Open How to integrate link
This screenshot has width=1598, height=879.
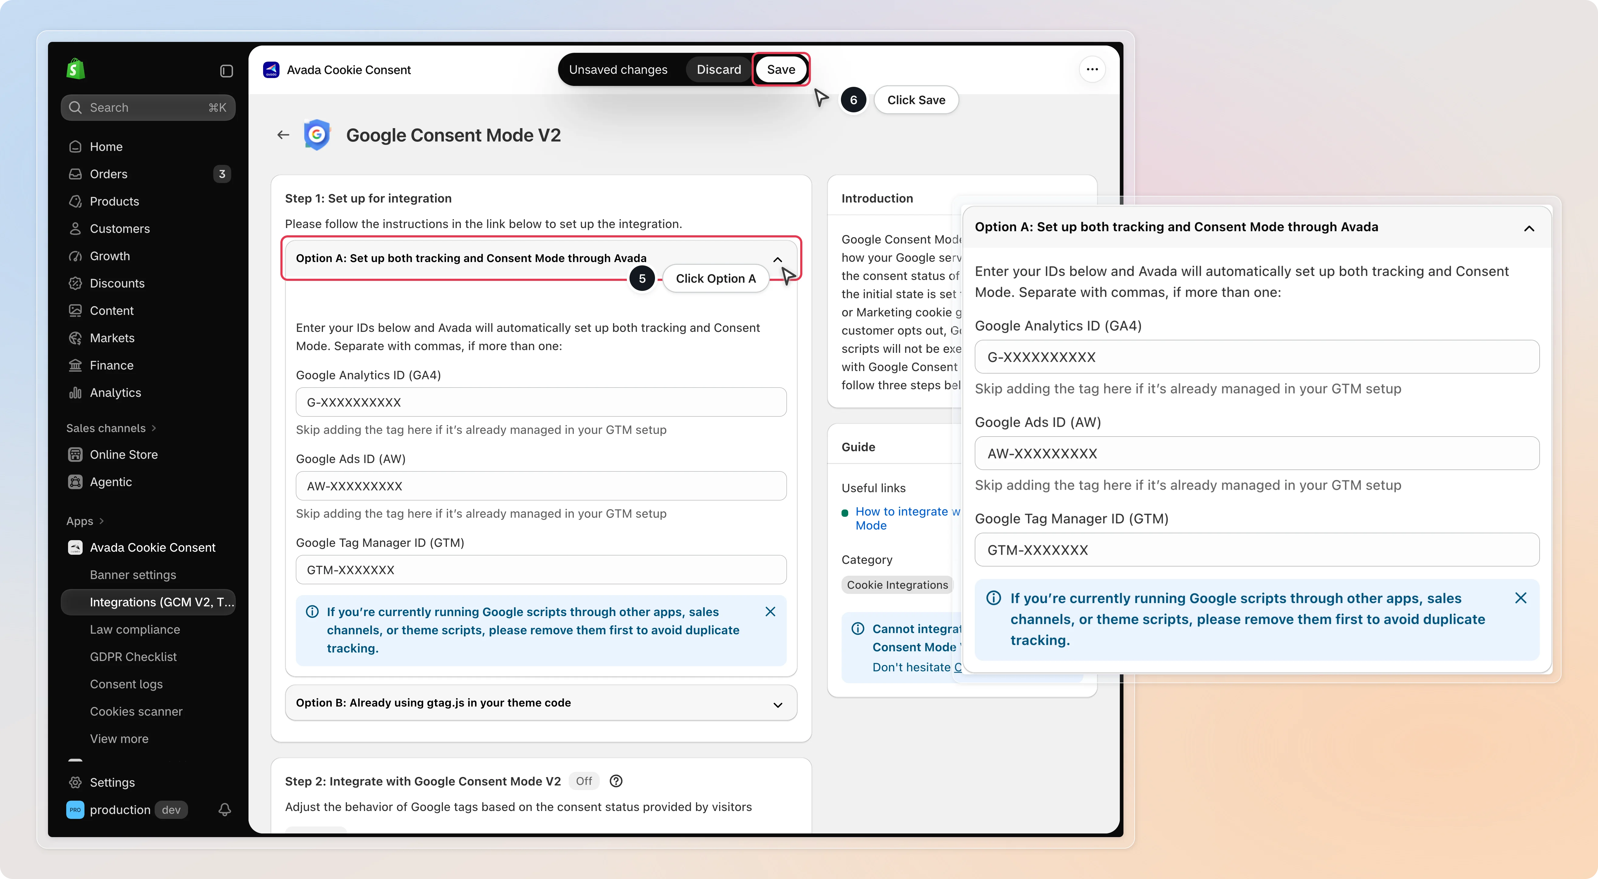907,518
